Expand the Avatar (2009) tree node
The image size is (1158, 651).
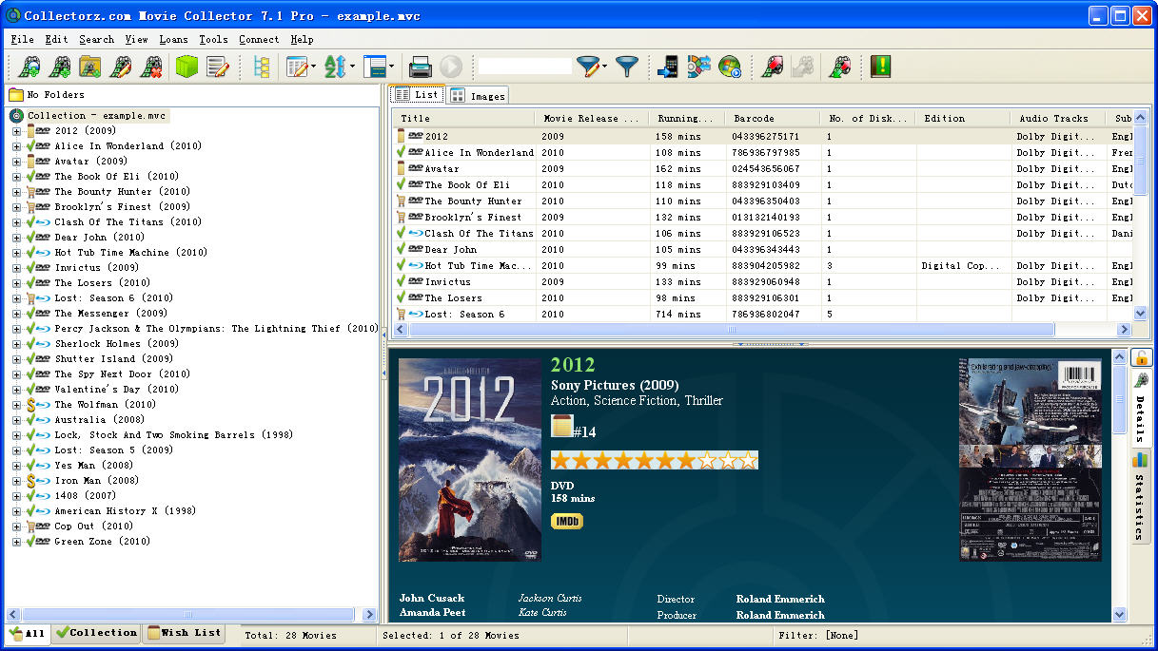pos(16,162)
